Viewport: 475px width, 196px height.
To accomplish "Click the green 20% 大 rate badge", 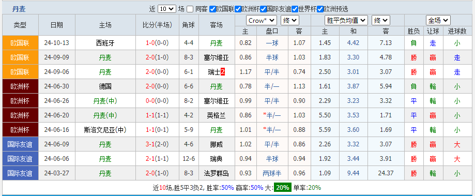I will pyautogui.click(x=282, y=188).
